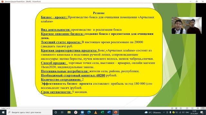Open network settings tray icon
The image size is (206, 115).
tap(180, 112)
